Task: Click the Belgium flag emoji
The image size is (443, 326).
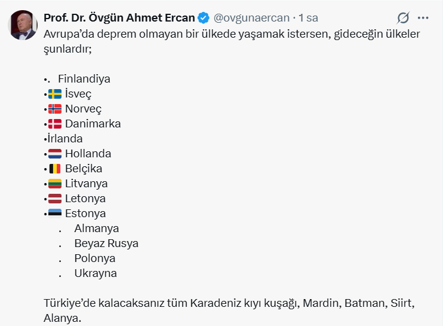Action: pos(55,169)
